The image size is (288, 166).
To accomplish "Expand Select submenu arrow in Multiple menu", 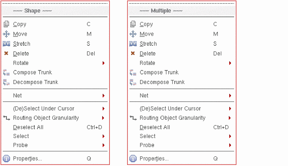I will [x=230, y=136].
